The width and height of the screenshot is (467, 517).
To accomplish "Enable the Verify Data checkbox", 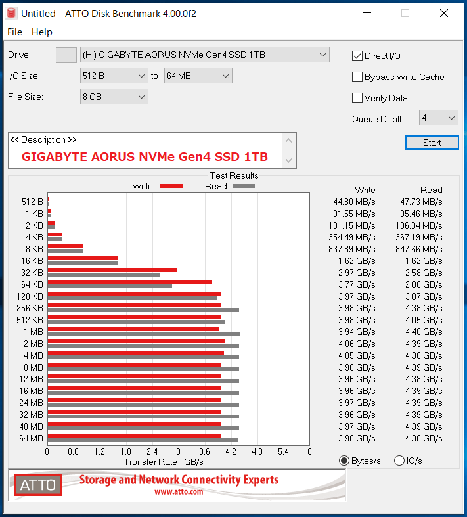I will tap(357, 98).
